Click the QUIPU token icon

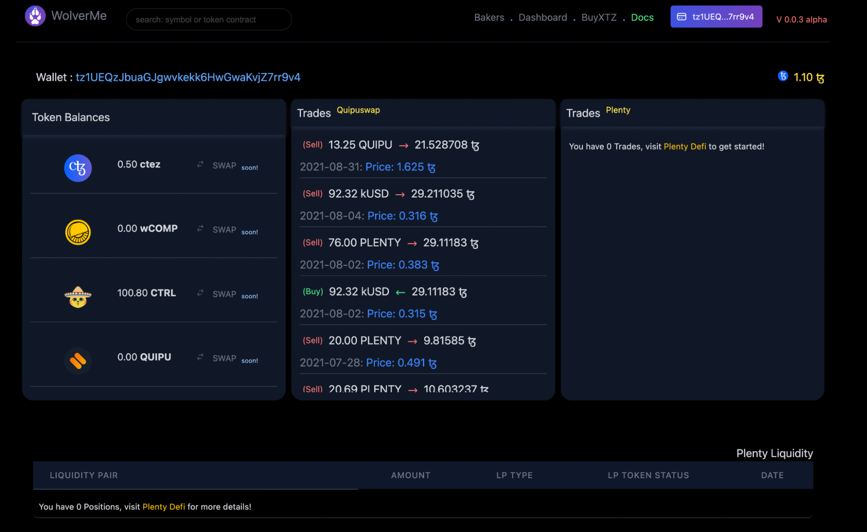click(x=78, y=361)
